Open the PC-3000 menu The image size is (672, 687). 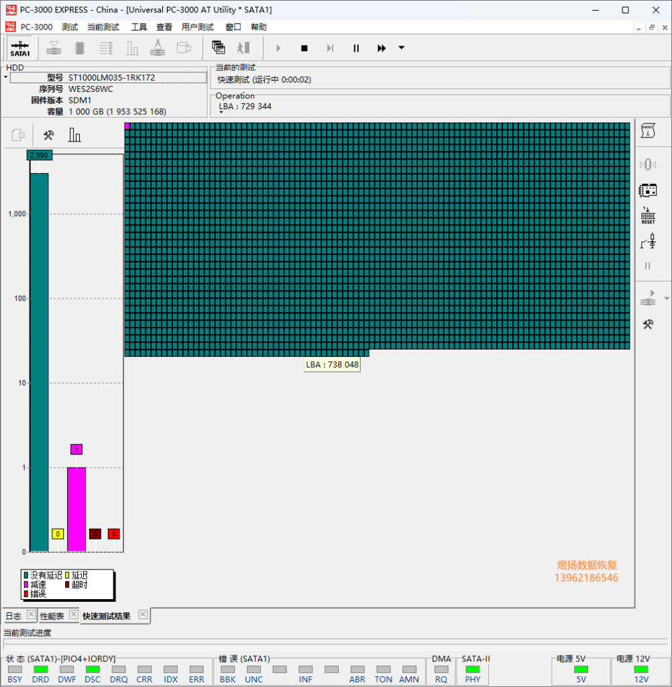click(36, 27)
